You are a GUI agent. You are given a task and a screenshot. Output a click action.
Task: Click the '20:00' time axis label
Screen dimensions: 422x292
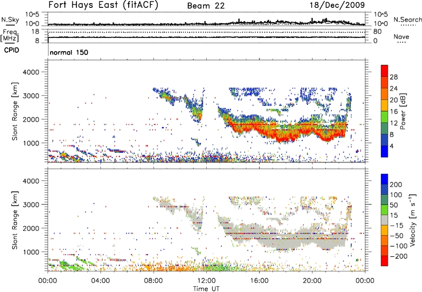tap(312, 281)
